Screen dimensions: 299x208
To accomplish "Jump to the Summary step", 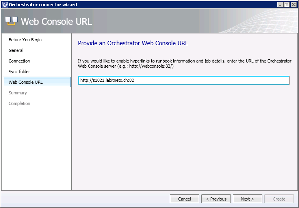I will 18,93.
